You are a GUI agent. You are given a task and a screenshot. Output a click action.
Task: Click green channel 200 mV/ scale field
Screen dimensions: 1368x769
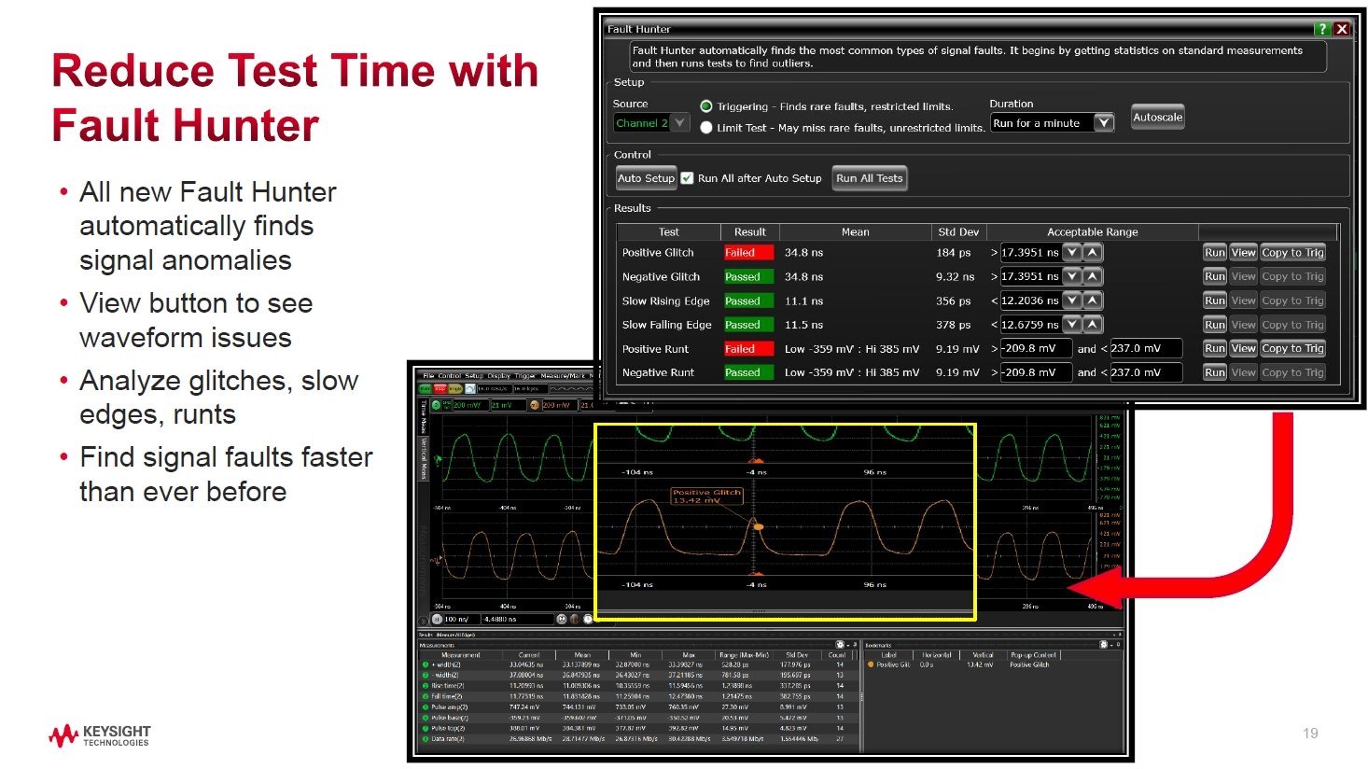[470, 405]
